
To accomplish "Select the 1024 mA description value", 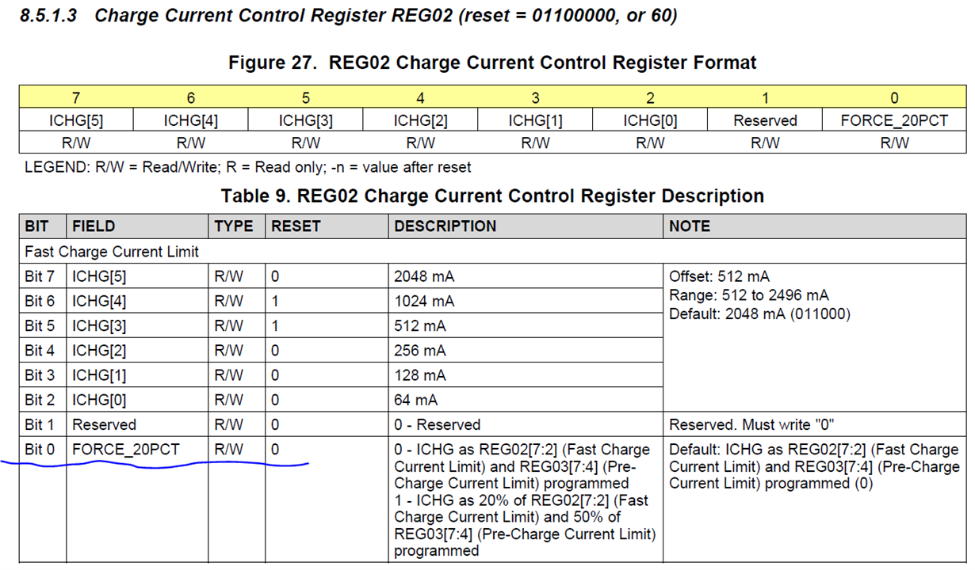I will pos(424,301).
